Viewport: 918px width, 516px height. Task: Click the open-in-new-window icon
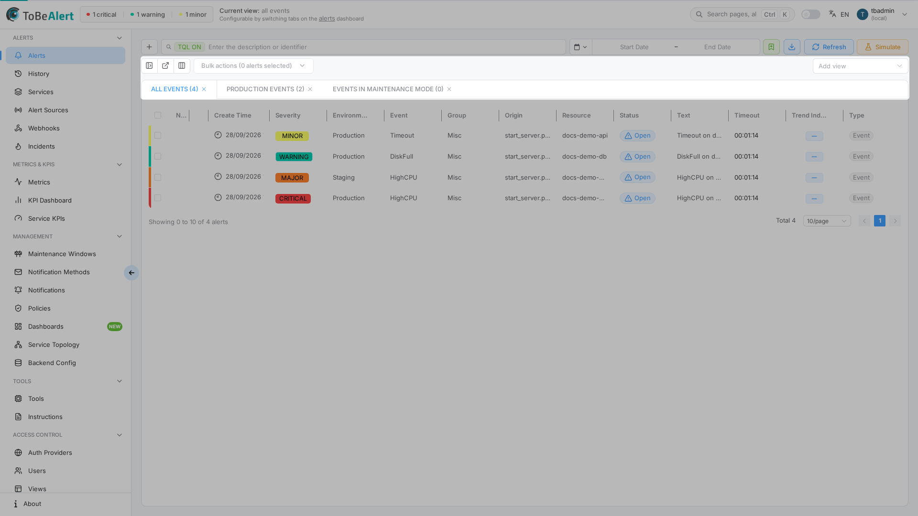(165, 66)
